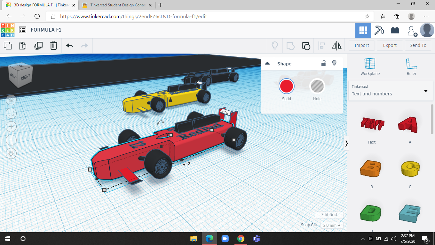Open browser Collections
This screenshot has width=435, height=245.
(x=397, y=16)
